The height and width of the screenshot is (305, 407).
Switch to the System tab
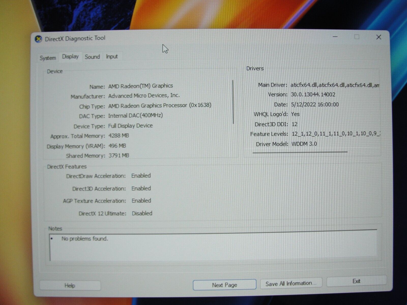click(x=48, y=58)
